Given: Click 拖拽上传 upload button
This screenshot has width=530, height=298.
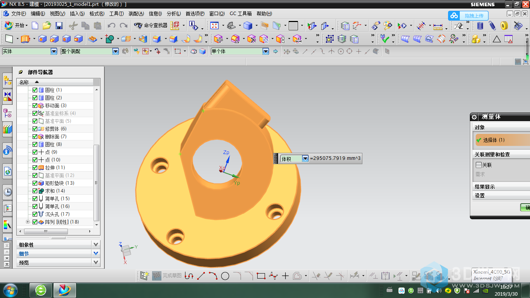Looking at the screenshot, I should [468, 16].
